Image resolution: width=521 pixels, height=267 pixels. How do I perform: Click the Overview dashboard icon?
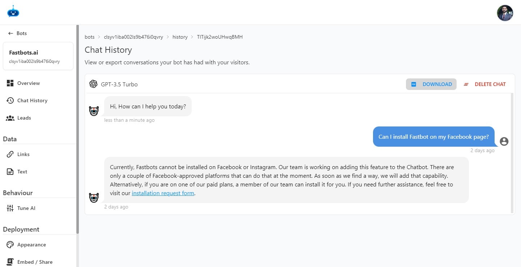pyautogui.click(x=10, y=83)
